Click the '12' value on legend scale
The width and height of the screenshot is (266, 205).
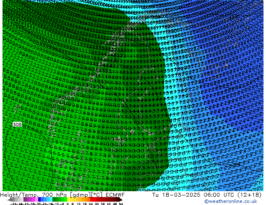pos(79,204)
